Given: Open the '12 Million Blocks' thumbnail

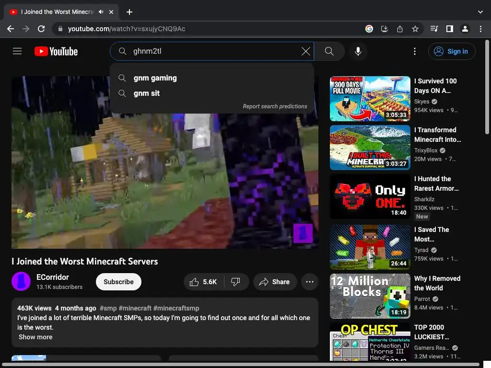Looking at the screenshot, I should click(x=370, y=296).
